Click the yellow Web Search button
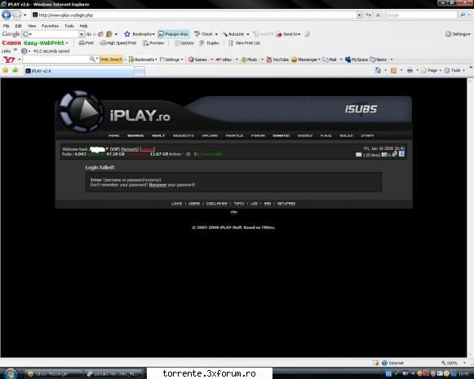Image resolution: width=474 pixels, height=379 pixels. click(111, 59)
